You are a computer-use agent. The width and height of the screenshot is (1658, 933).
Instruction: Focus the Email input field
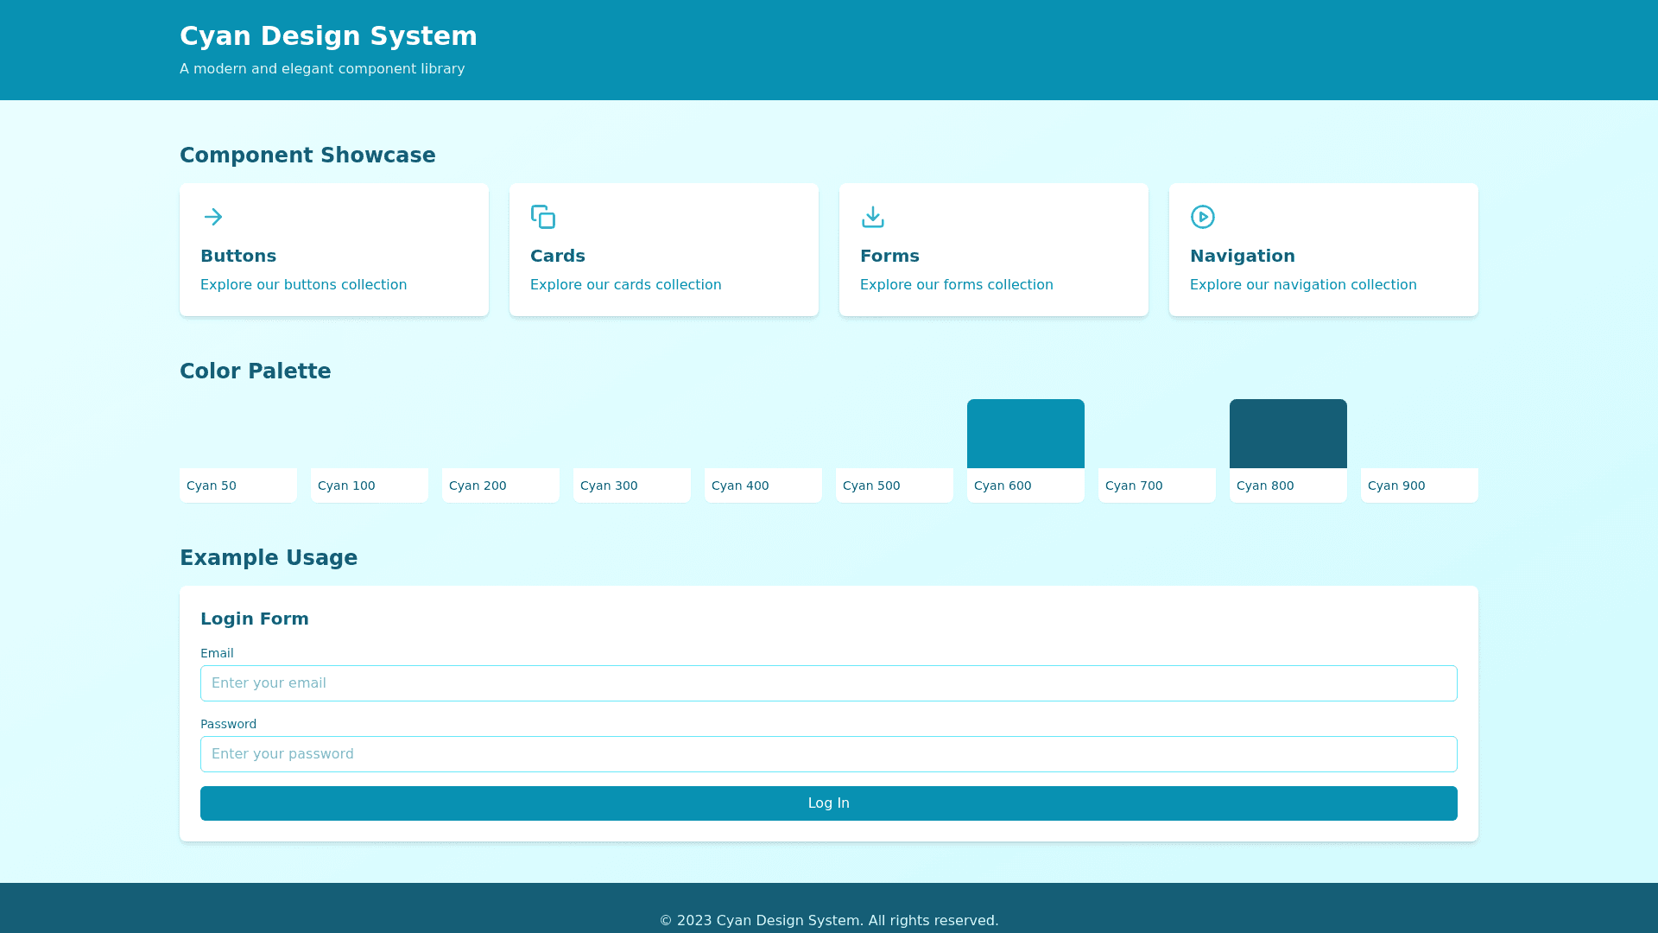[x=828, y=683]
